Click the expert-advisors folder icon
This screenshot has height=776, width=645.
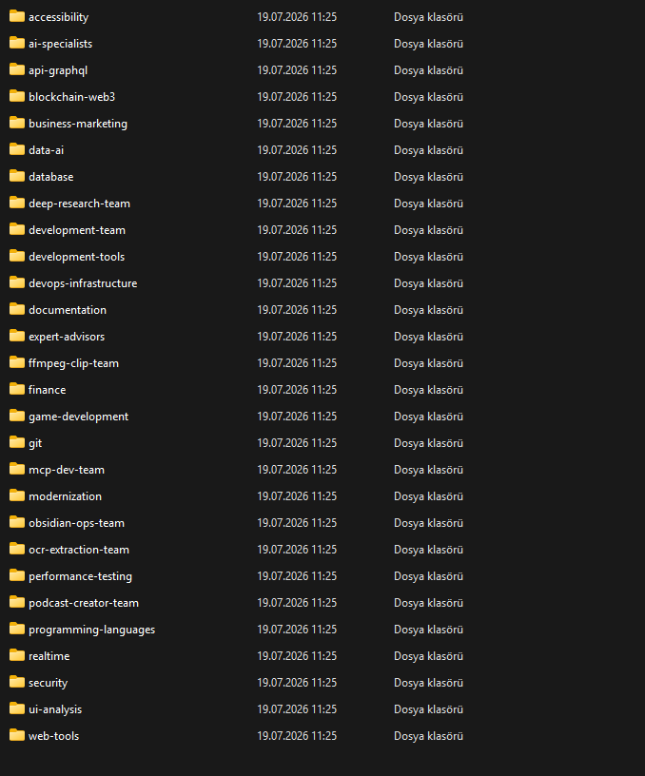(x=17, y=336)
